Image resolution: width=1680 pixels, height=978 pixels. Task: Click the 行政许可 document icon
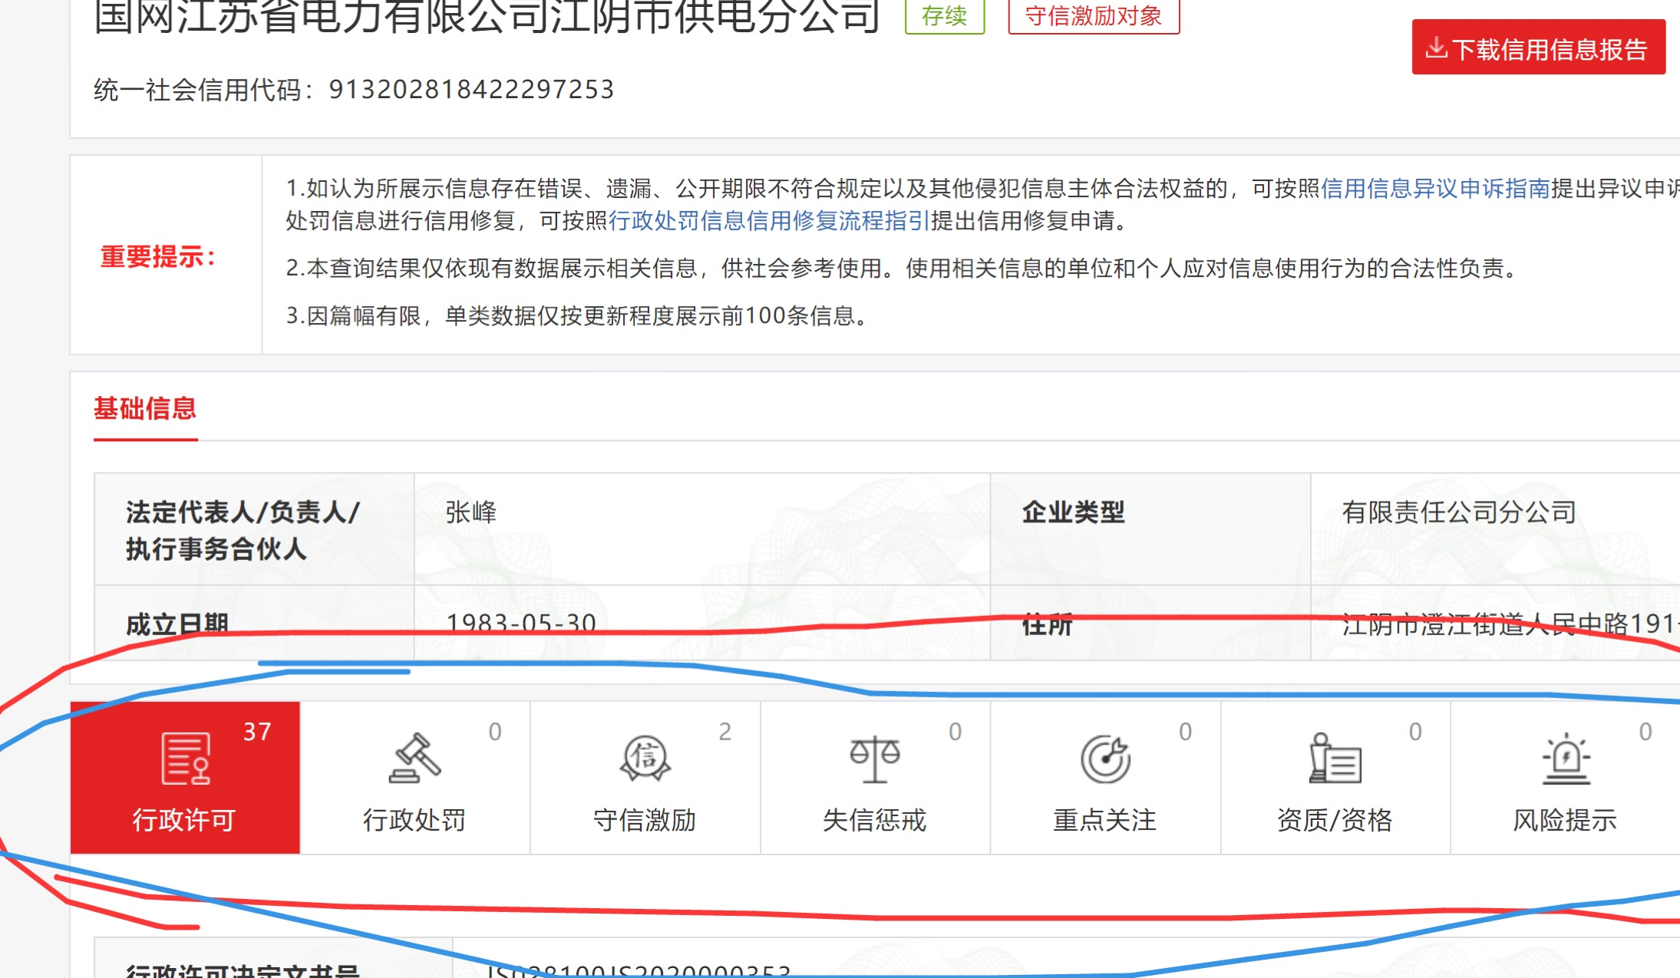pos(185,758)
